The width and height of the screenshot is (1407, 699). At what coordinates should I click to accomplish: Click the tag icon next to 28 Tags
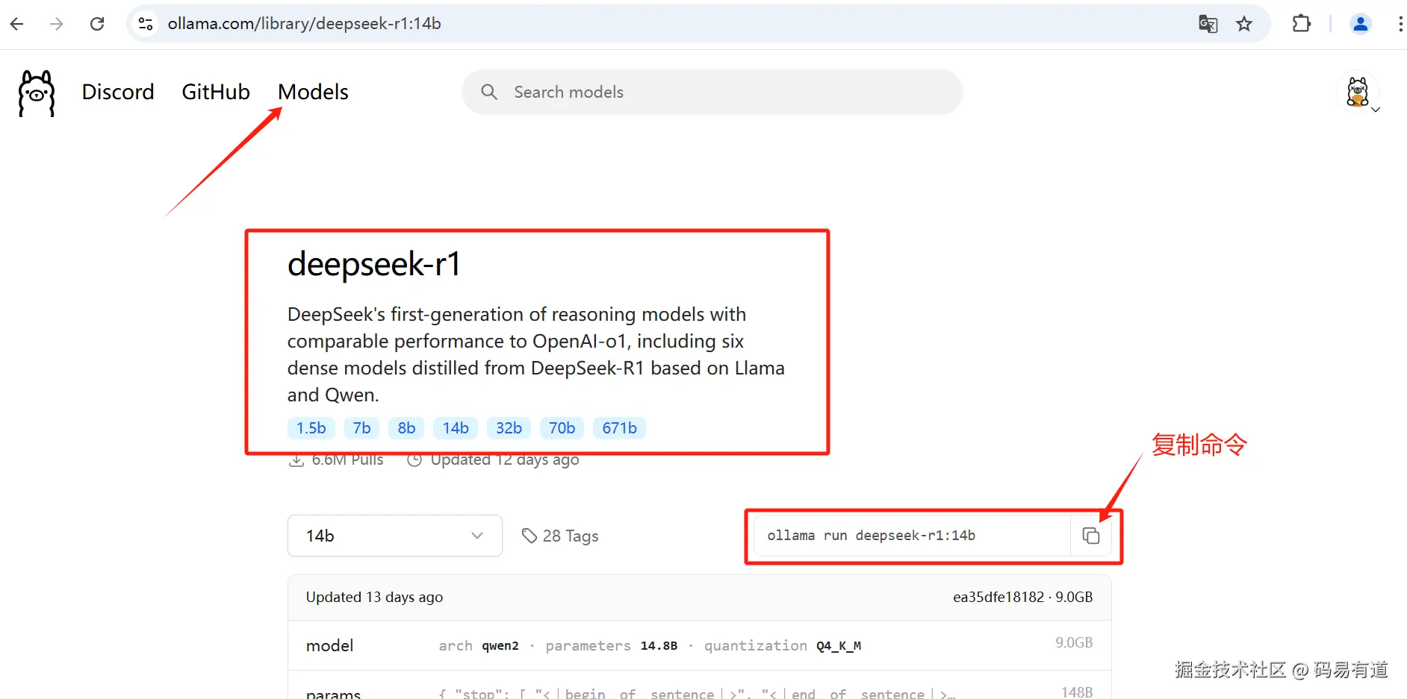click(529, 536)
